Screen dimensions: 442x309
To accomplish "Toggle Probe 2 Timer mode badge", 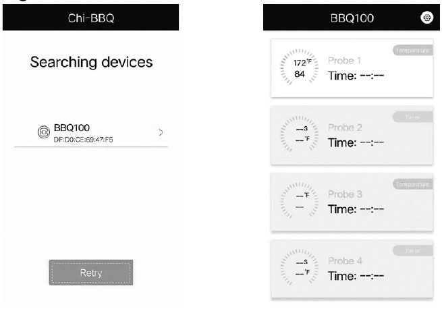I will point(410,117).
